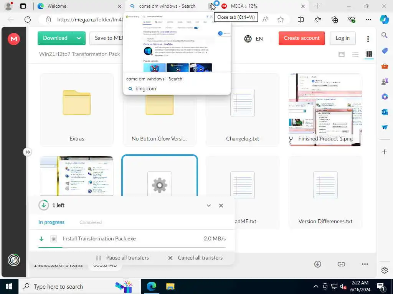Open the EN language selector
This screenshot has width=393, height=294.
coord(253,39)
